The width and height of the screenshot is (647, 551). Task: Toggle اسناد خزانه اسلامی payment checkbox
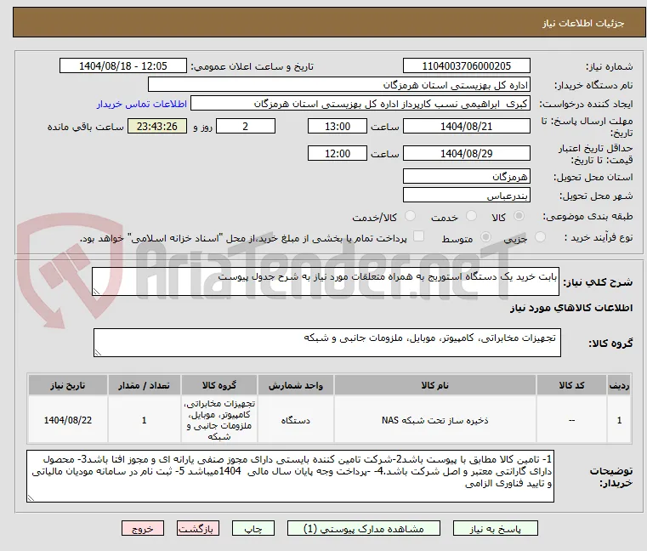[x=418, y=236]
